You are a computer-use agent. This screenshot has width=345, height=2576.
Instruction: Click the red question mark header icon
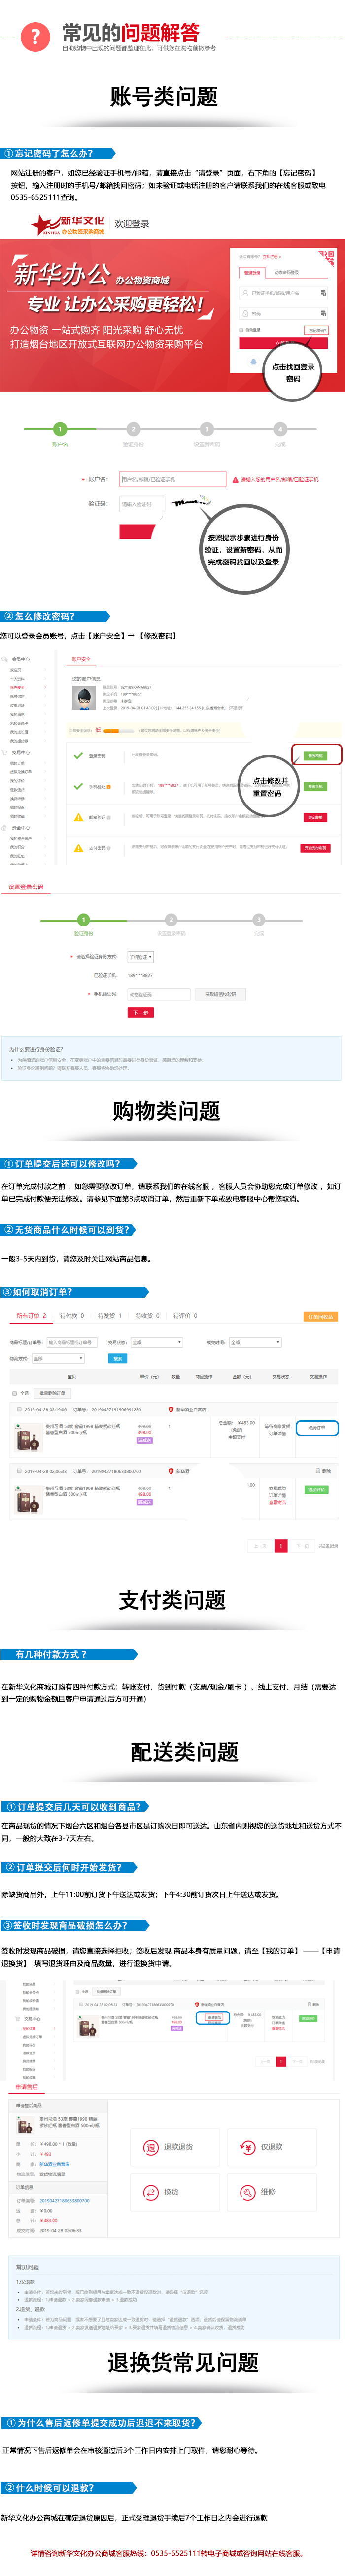35,38
